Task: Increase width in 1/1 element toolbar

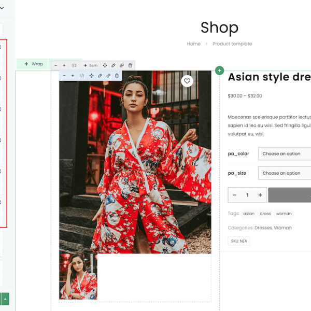Action: [73, 76]
